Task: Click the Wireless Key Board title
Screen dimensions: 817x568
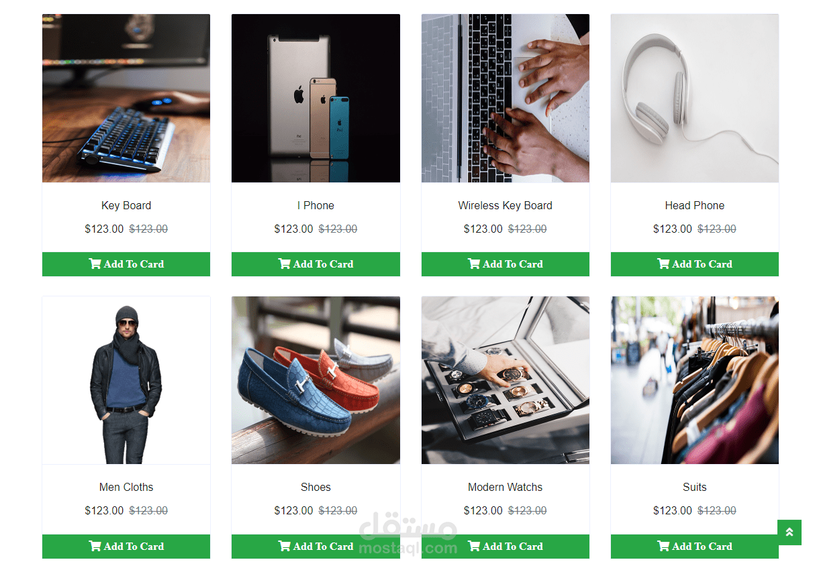Action: click(506, 206)
